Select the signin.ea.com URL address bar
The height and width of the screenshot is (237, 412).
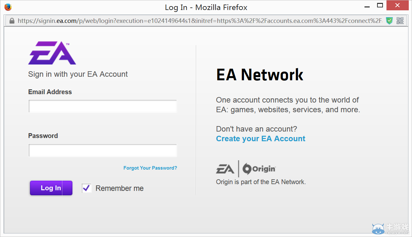click(194, 21)
